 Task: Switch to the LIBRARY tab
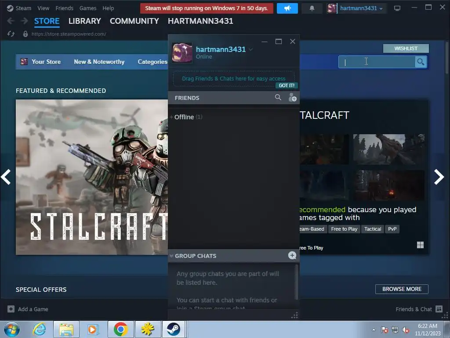coord(85,21)
